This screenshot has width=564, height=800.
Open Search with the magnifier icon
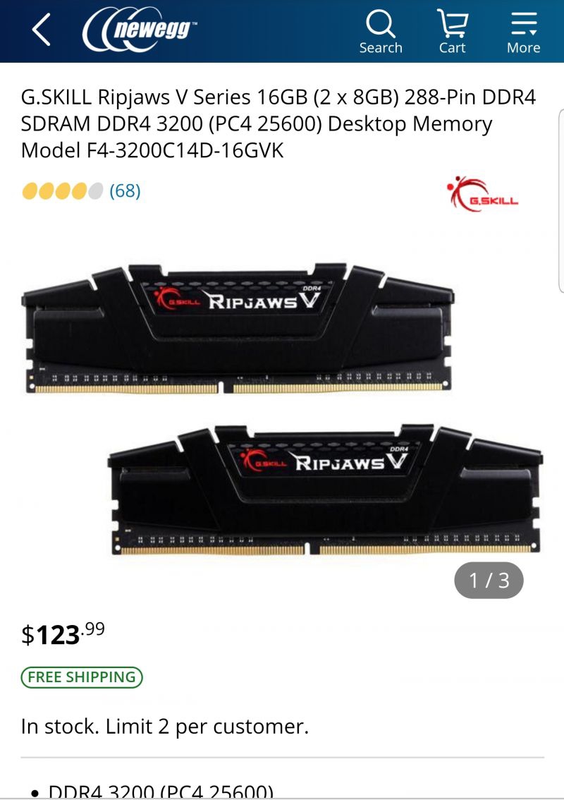(381, 32)
